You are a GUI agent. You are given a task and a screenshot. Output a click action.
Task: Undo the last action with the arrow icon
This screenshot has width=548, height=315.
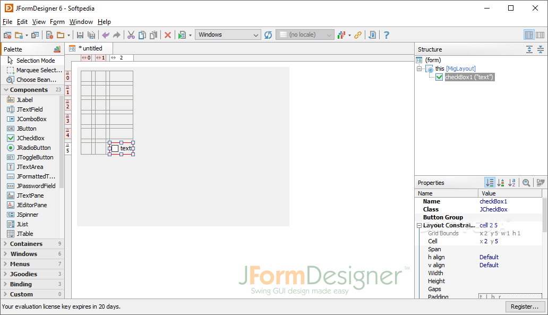coord(106,35)
